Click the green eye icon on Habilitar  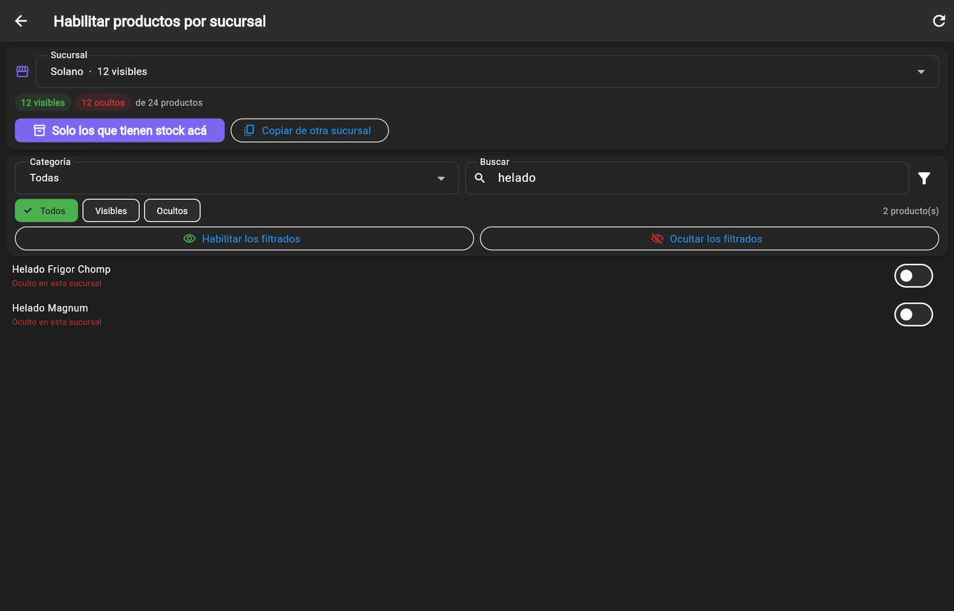click(x=189, y=239)
